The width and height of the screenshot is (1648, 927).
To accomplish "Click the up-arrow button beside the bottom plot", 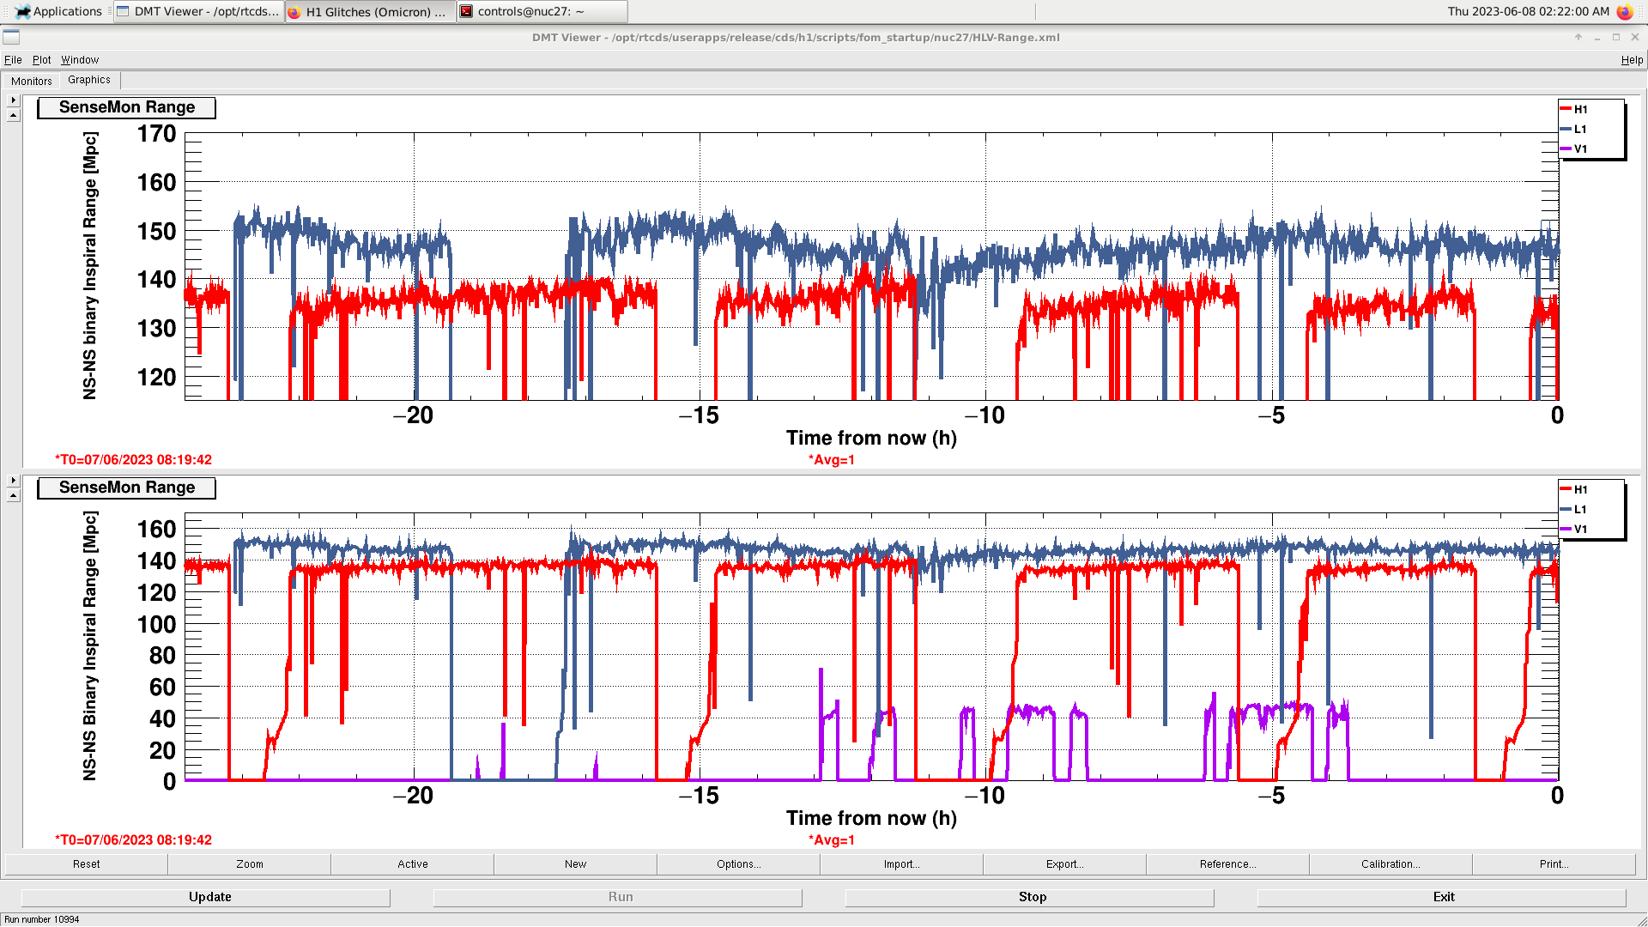I will [x=13, y=495].
